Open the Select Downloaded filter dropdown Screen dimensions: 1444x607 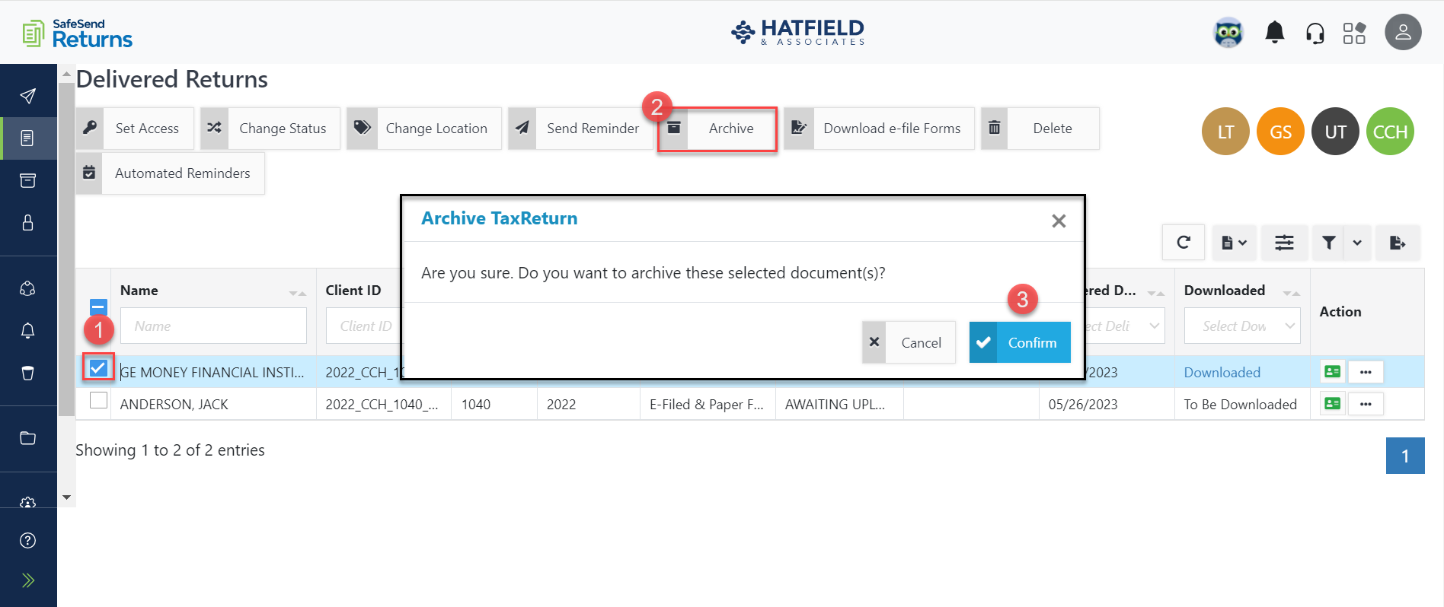(x=1241, y=326)
